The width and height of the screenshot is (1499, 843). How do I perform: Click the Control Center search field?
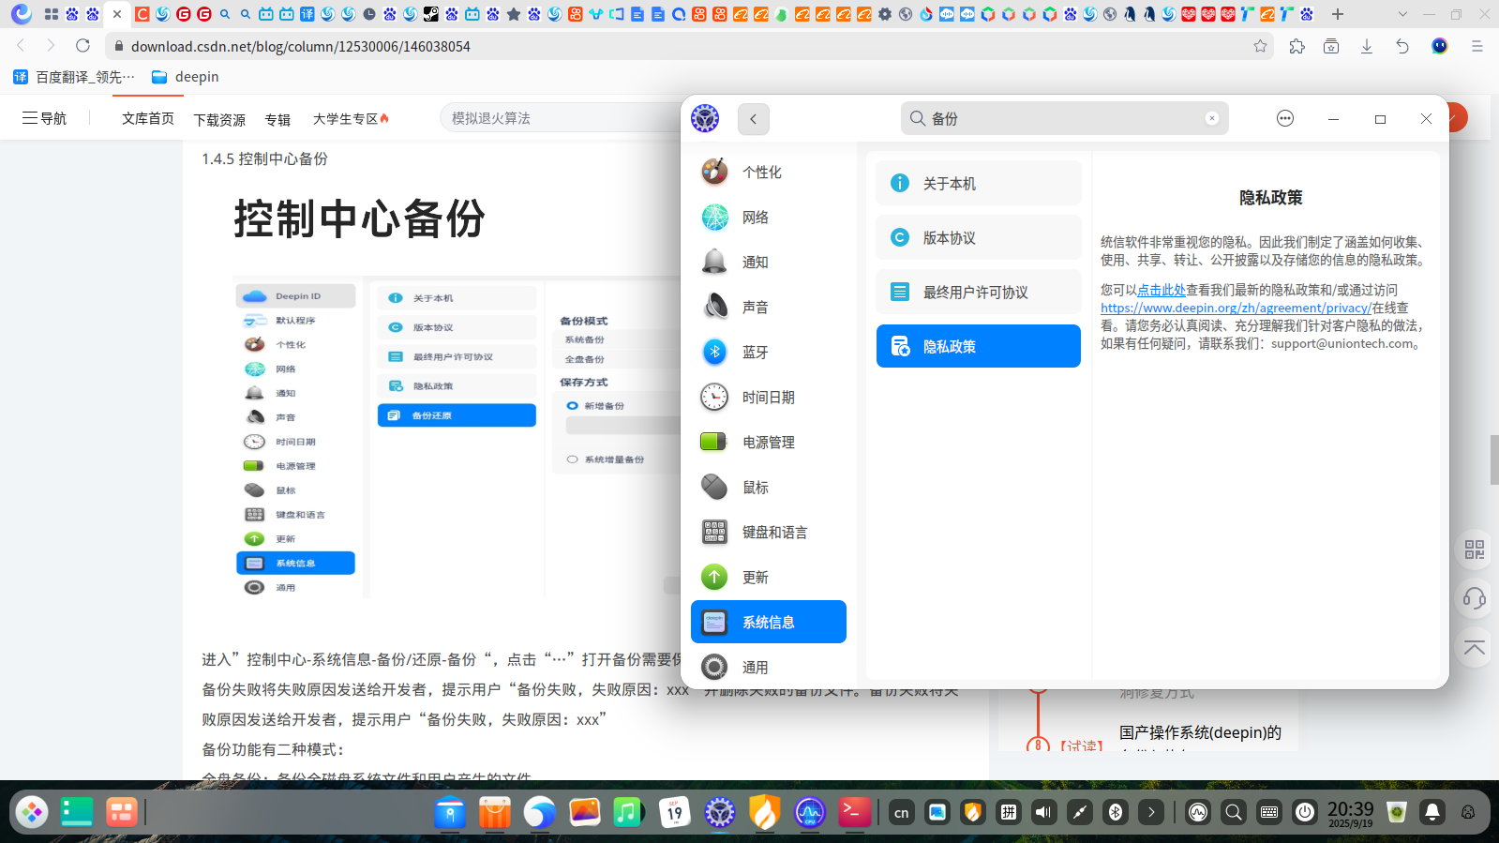click(1065, 118)
